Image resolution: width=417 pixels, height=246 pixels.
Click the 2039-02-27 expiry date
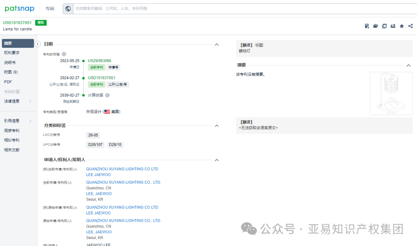click(69, 95)
